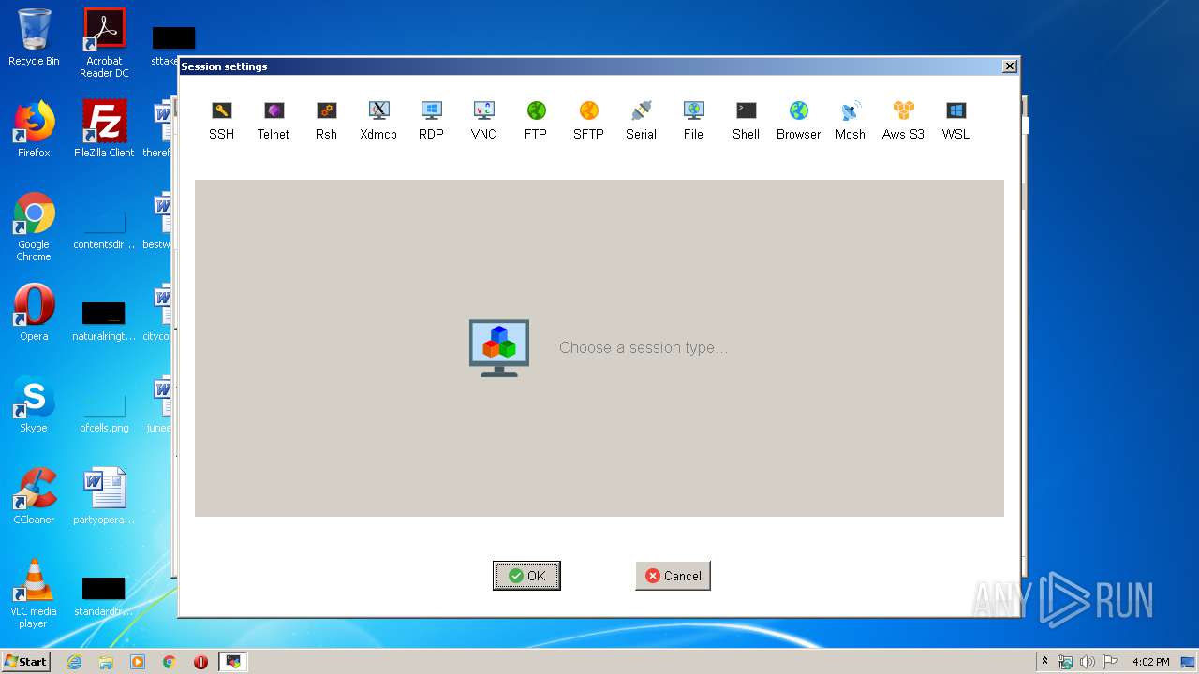Open VLC media player desktop shortcut
The image size is (1199, 674).
(34, 593)
